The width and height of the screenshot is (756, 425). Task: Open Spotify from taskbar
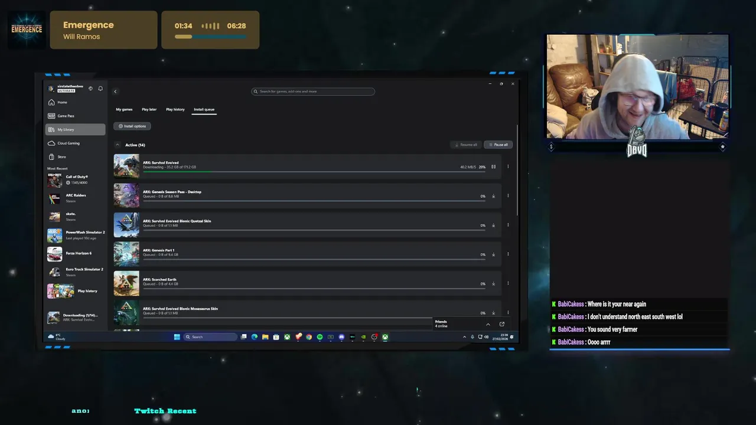click(320, 337)
